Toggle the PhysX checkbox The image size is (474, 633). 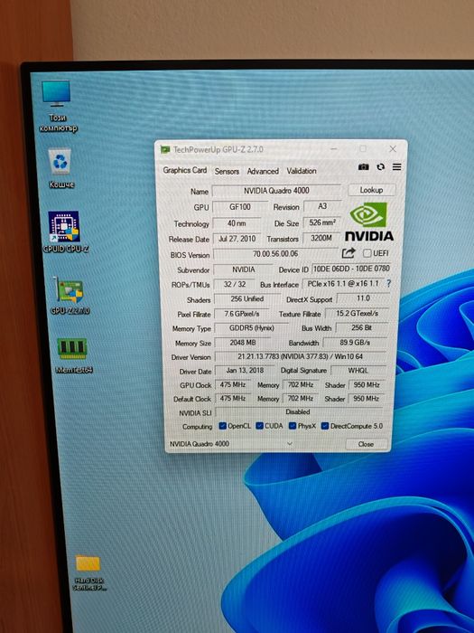coord(293,426)
